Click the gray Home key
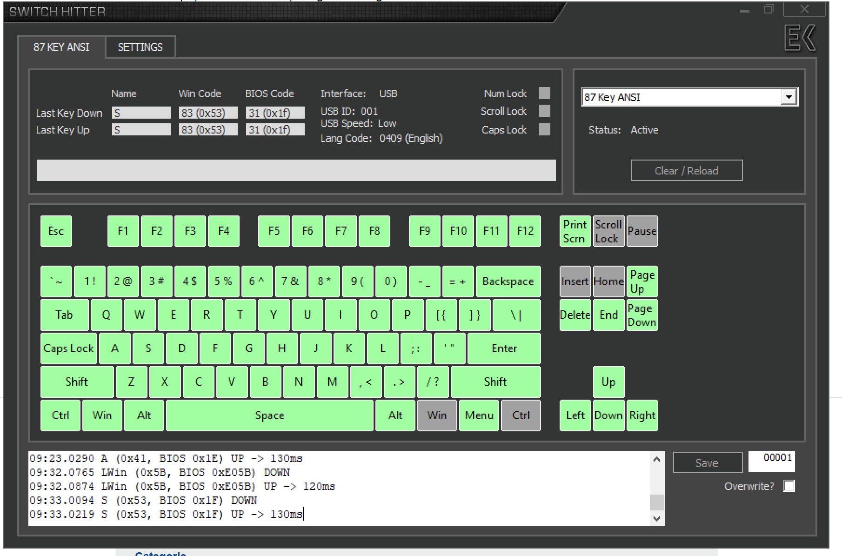 pos(608,281)
